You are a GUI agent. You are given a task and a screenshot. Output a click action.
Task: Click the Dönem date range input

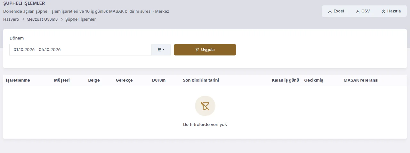coord(81,50)
